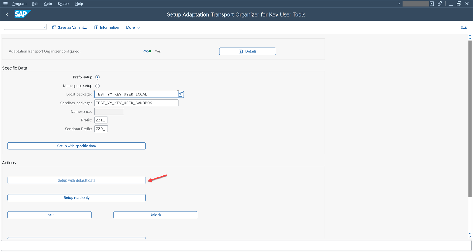Image resolution: width=473 pixels, height=252 pixels.
Task: Open the Edit menu
Action: coord(35,4)
